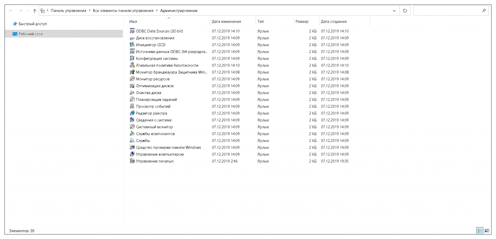The image size is (496, 239).
Task: Select the Инициатор iSCSI icon
Action: 132,45
